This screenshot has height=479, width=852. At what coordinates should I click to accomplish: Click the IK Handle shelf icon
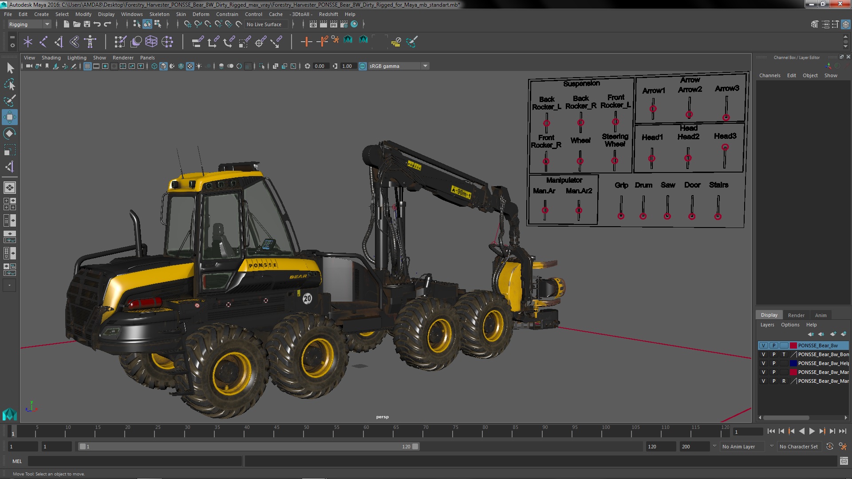59,42
